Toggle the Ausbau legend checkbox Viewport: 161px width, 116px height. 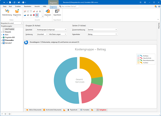click(138, 63)
